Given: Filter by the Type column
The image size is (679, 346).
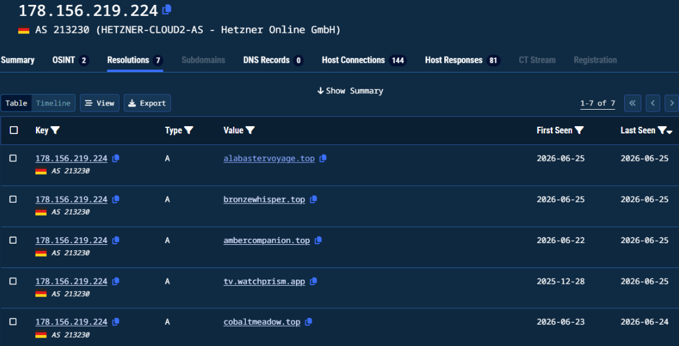Looking at the screenshot, I should [x=189, y=130].
